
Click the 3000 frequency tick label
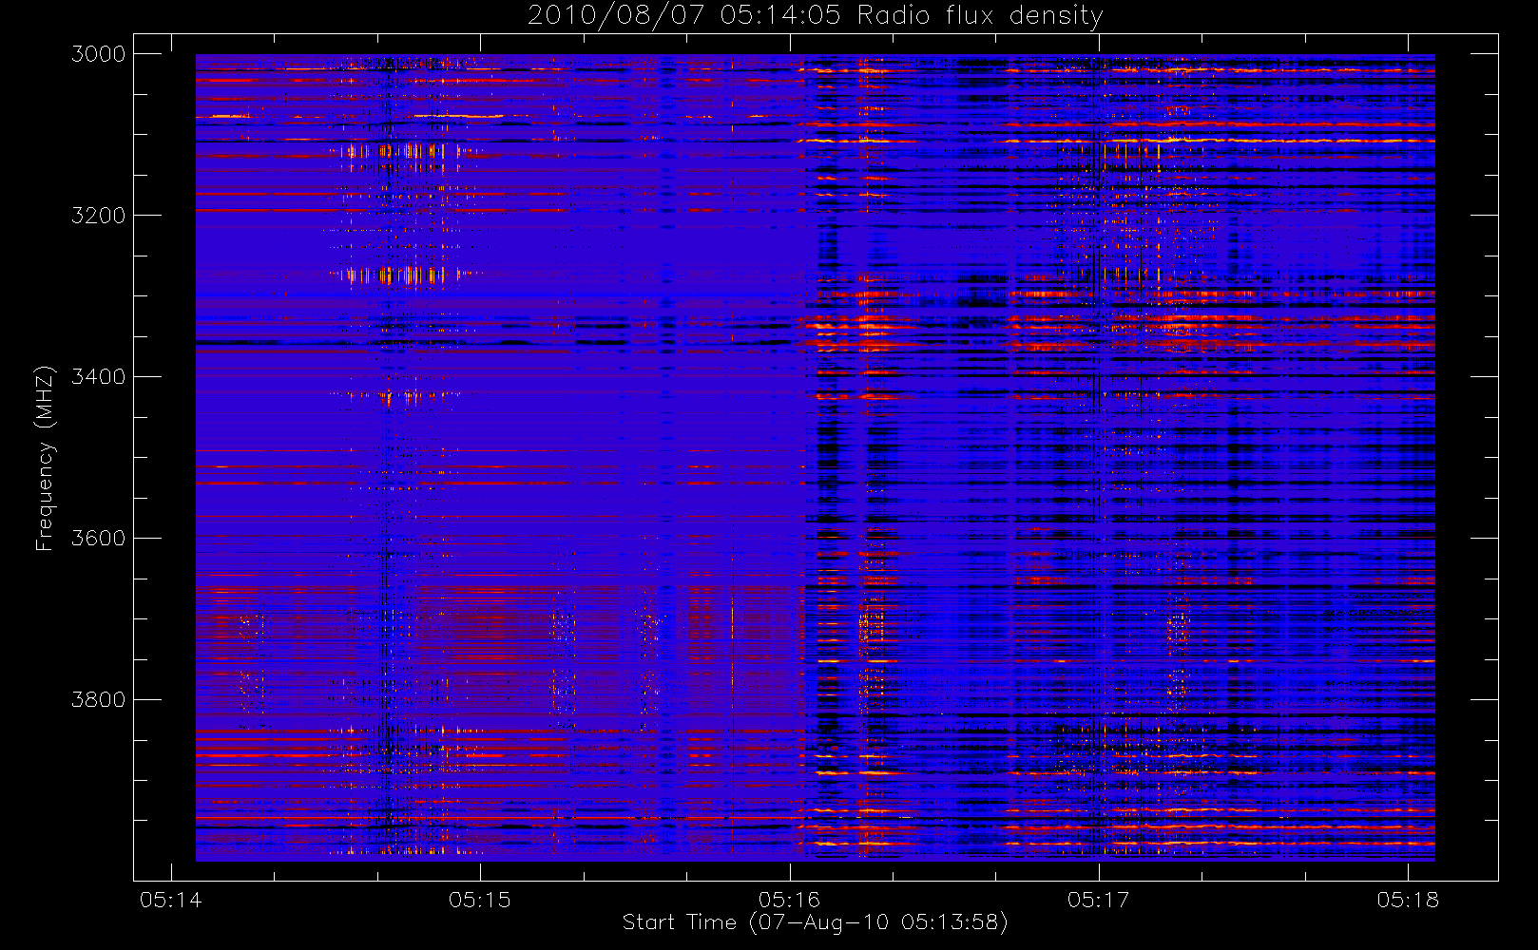(99, 54)
